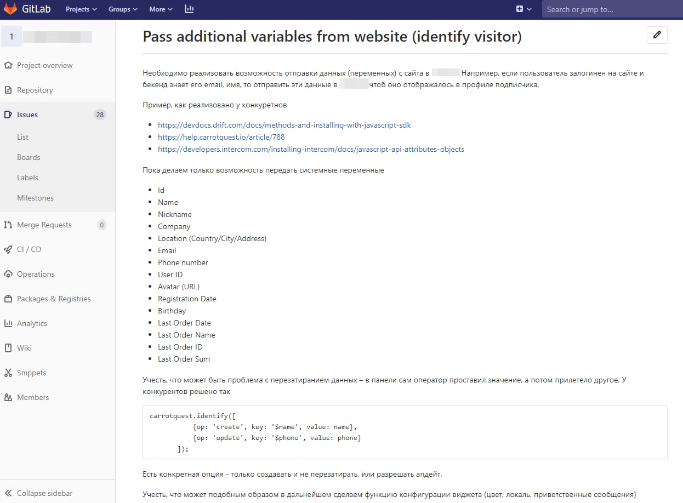
Task: Open the analytics chart icon in navbar
Action: [x=189, y=9]
